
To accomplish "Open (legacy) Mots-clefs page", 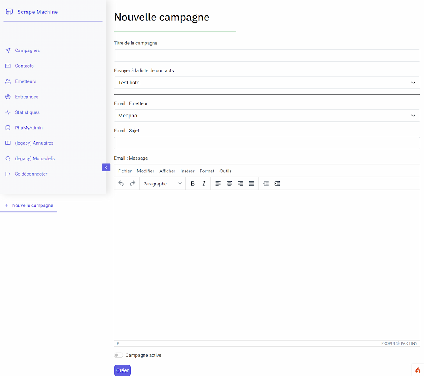I will pyautogui.click(x=35, y=158).
